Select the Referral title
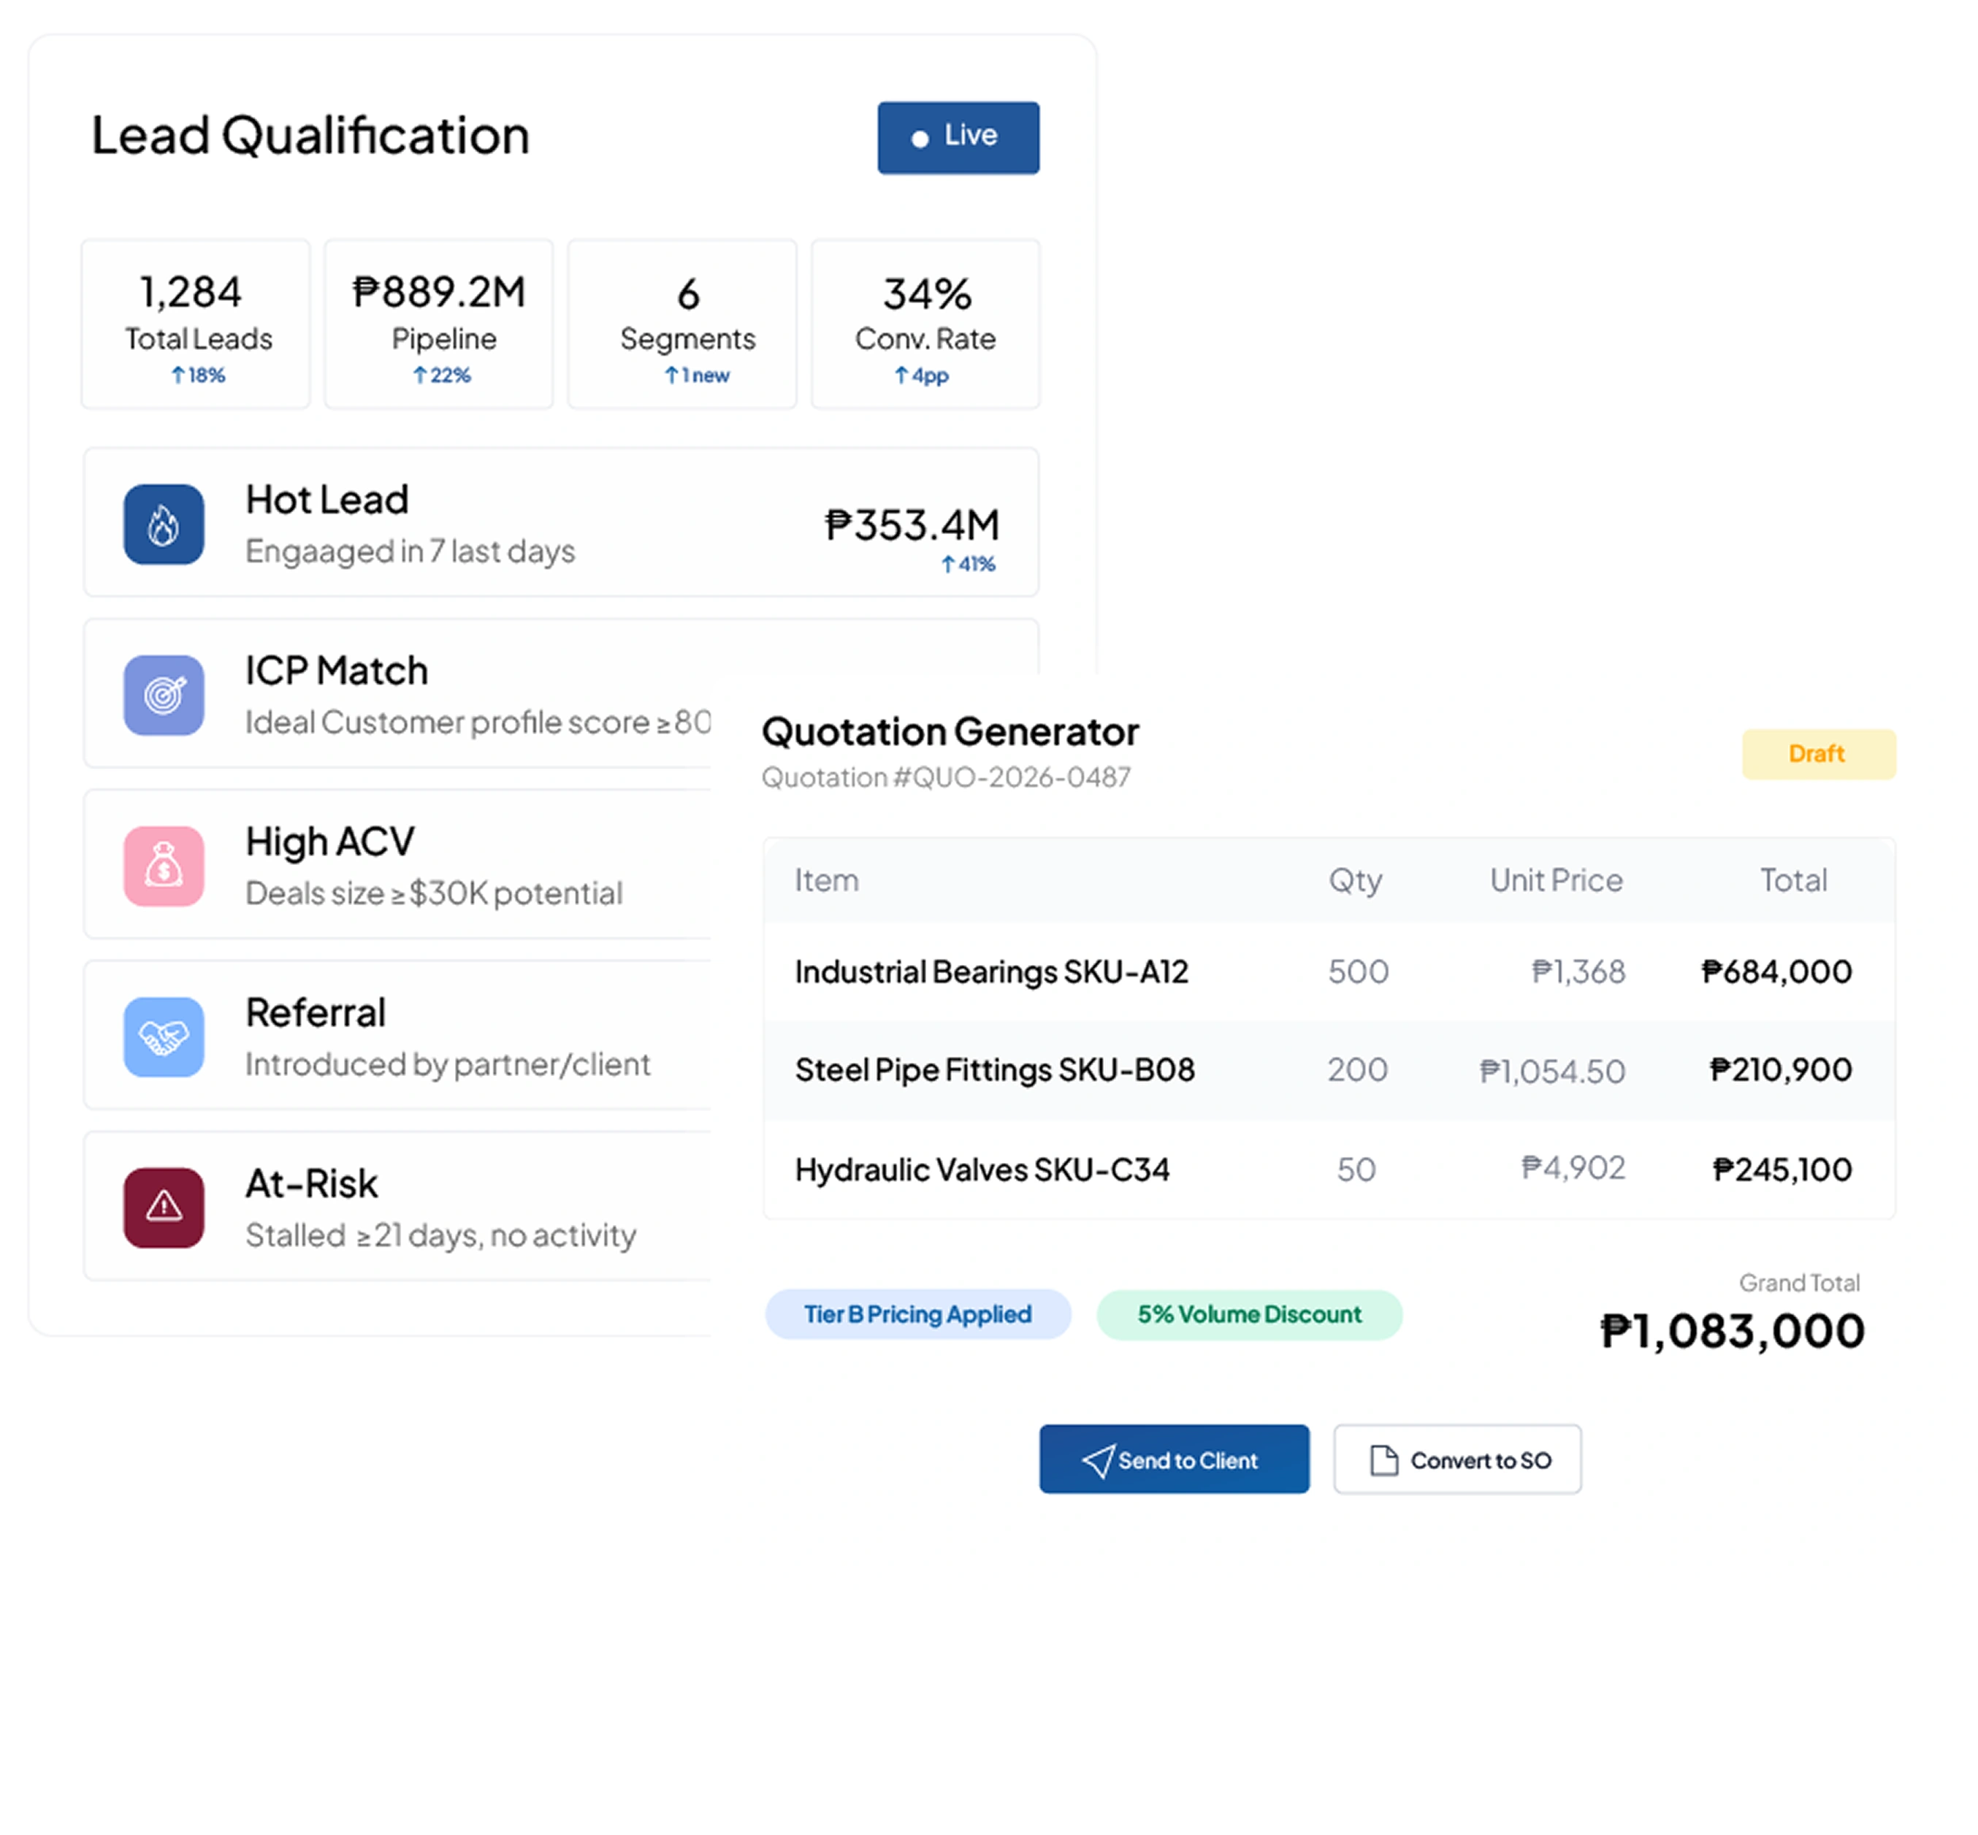The width and height of the screenshot is (1978, 1835). pos(316,1012)
